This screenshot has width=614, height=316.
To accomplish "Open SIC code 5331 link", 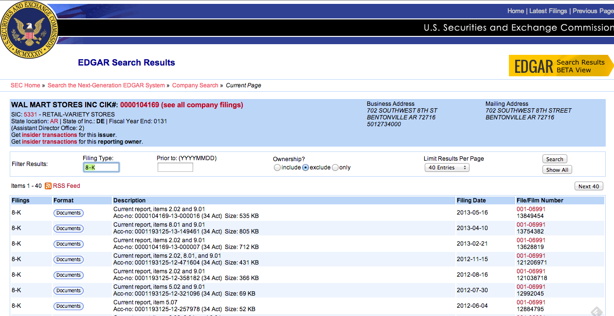I will [31, 115].
